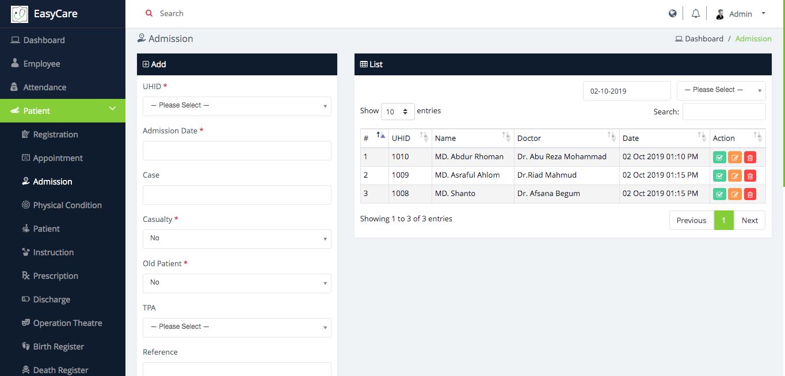Click the EasyCare brand name
Image resolution: width=785 pixels, height=376 pixels.
tap(56, 14)
